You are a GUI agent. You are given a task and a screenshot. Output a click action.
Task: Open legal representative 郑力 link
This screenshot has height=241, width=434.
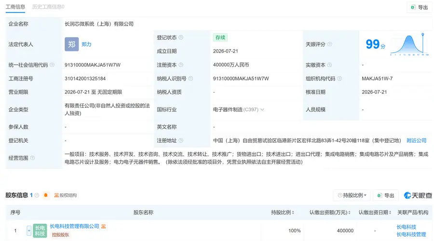[x=86, y=44]
